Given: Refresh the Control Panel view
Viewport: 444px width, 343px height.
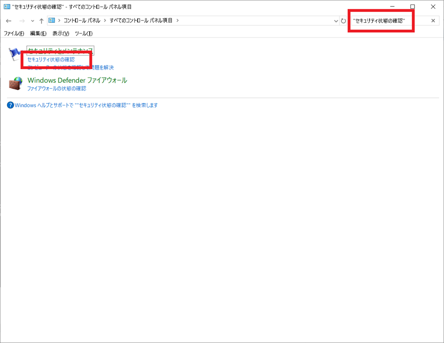Looking at the screenshot, I should (x=343, y=21).
